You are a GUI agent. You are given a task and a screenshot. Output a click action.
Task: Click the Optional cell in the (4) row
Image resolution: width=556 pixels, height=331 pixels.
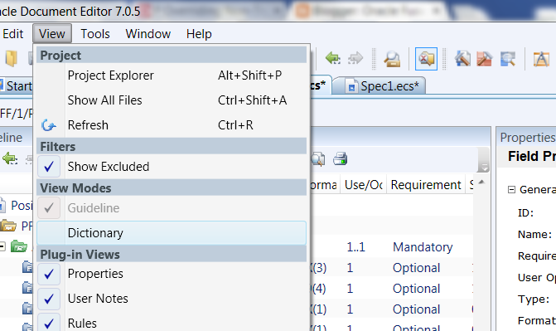click(416, 289)
